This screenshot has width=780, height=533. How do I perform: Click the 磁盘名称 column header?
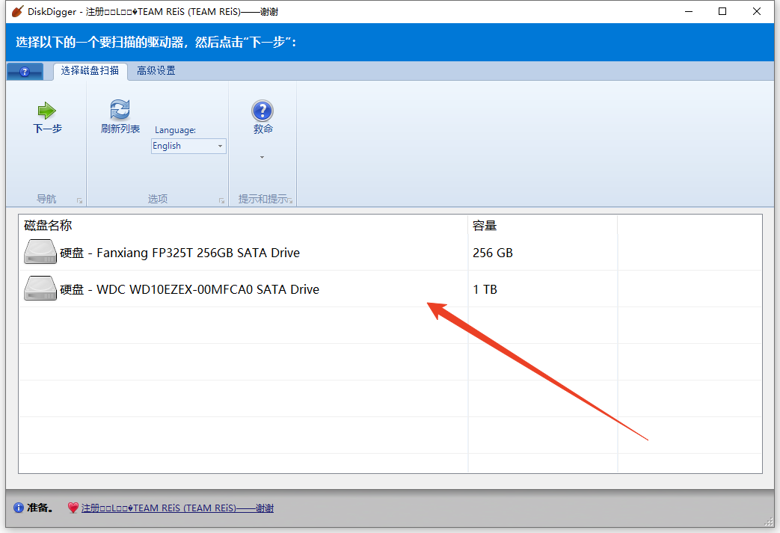[49, 226]
